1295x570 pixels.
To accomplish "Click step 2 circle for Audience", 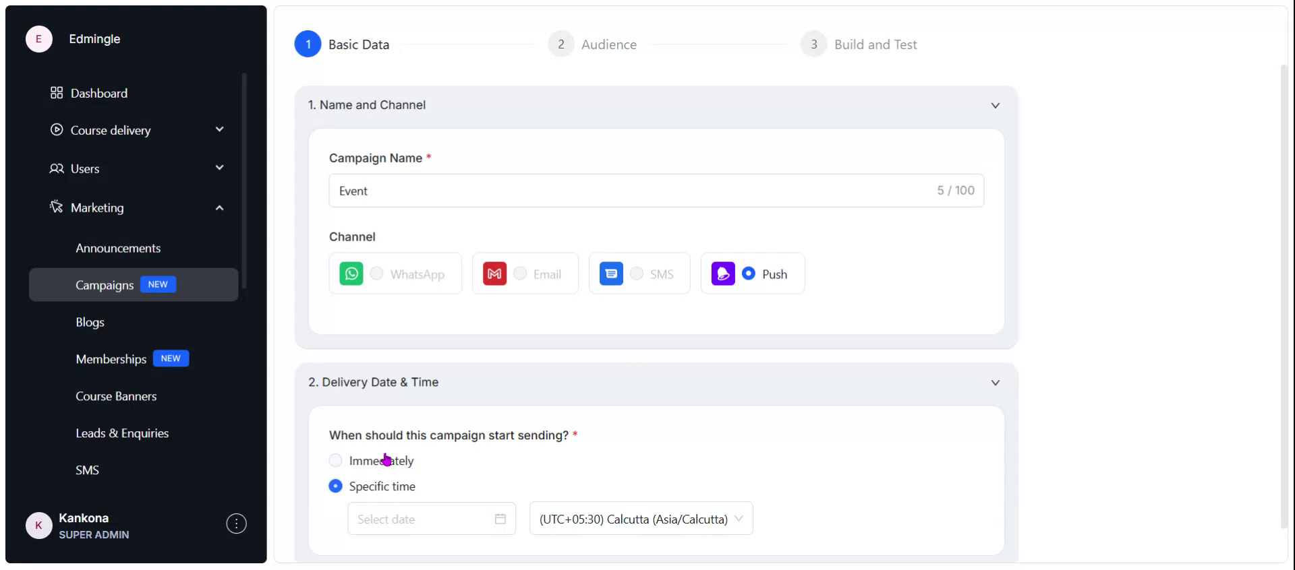I will tap(560, 44).
